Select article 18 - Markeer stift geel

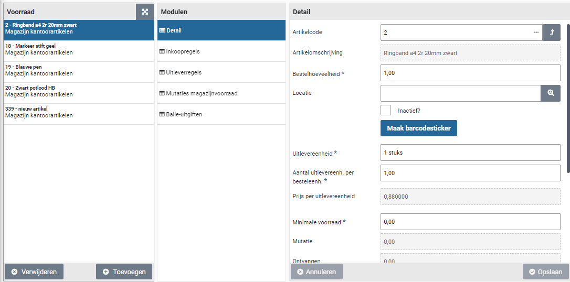coord(79,49)
